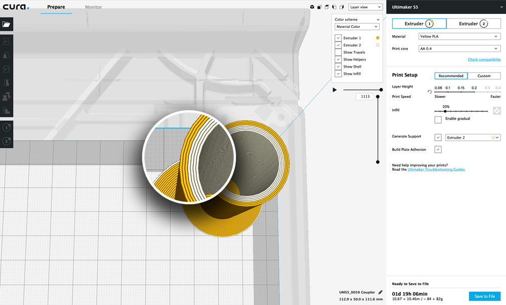Select the Extruder 1 icon in left sidebar
Screen dimensions: 506x305
[x=7, y=128]
